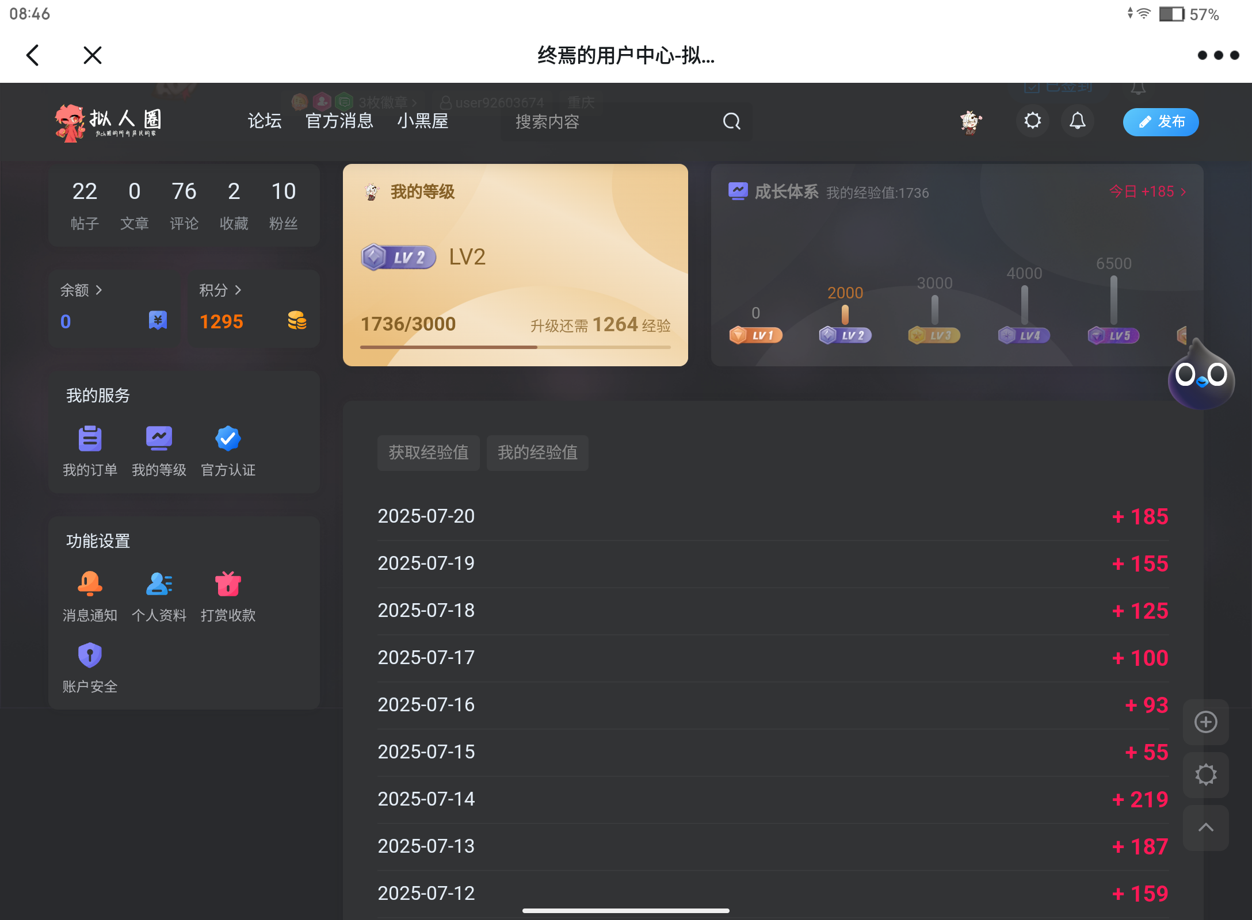Click 升级还需 1264 经验 text
The image size is (1252, 920).
600,325
